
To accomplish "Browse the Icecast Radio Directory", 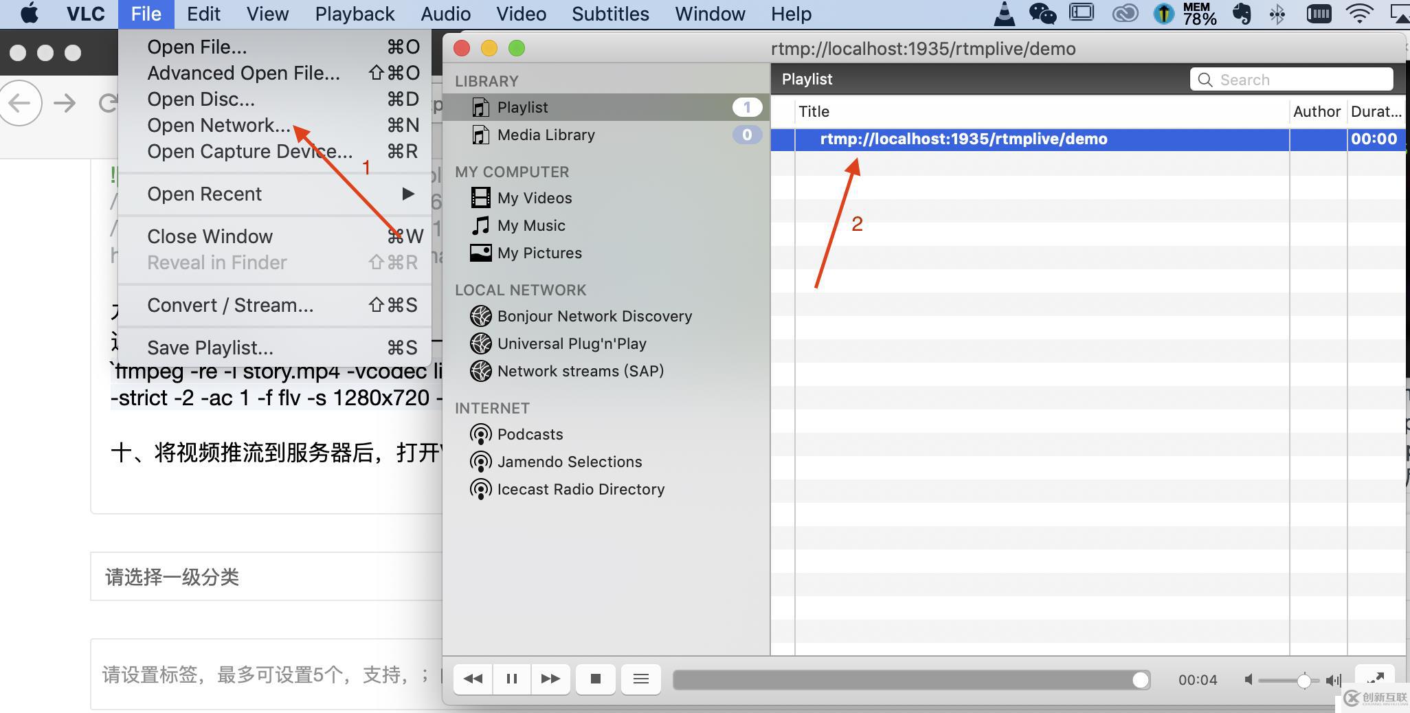I will [x=581, y=489].
